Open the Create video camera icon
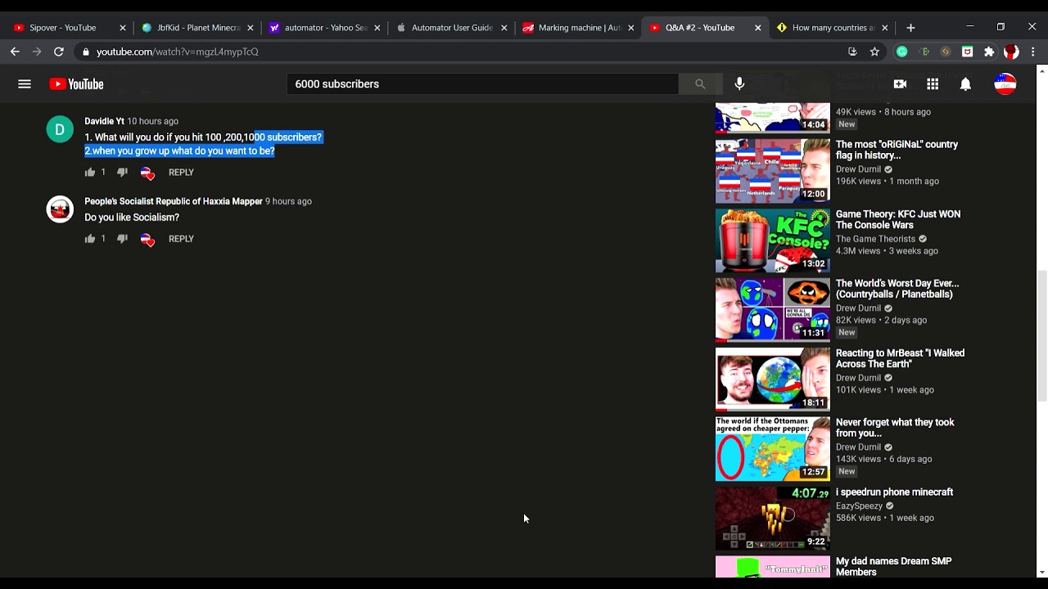This screenshot has width=1048, height=589. pyautogui.click(x=900, y=84)
